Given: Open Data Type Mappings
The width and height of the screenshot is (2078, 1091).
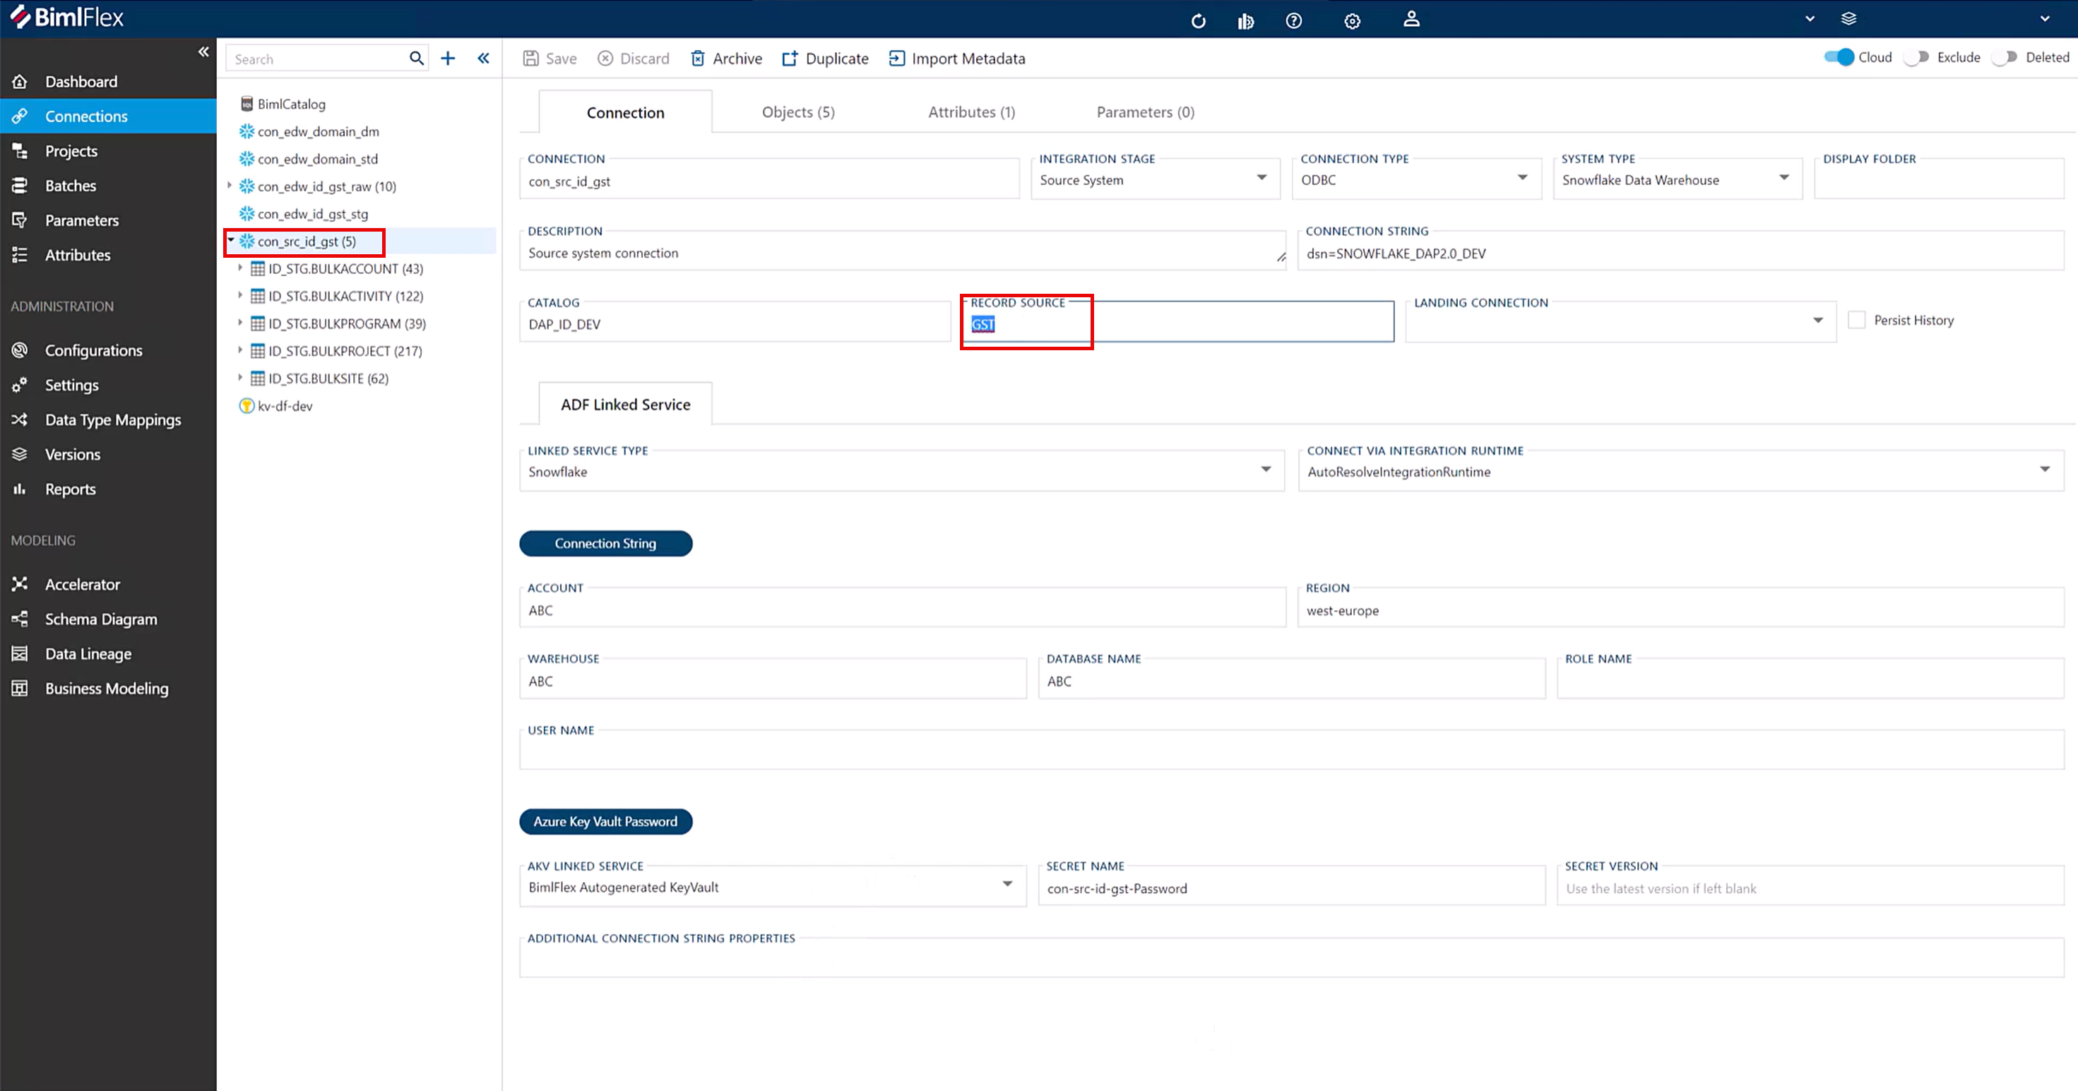Looking at the screenshot, I should [x=108, y=419].
